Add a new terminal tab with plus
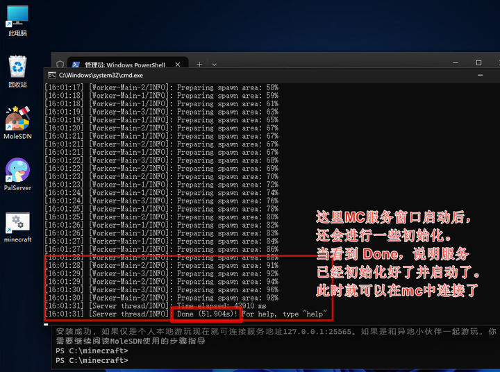Viewport: 500px width, 372px height. click(199, 65)
